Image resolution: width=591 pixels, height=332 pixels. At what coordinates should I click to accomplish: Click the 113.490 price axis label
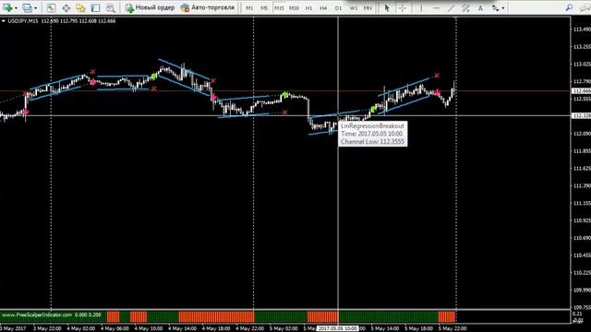point(582,30)
